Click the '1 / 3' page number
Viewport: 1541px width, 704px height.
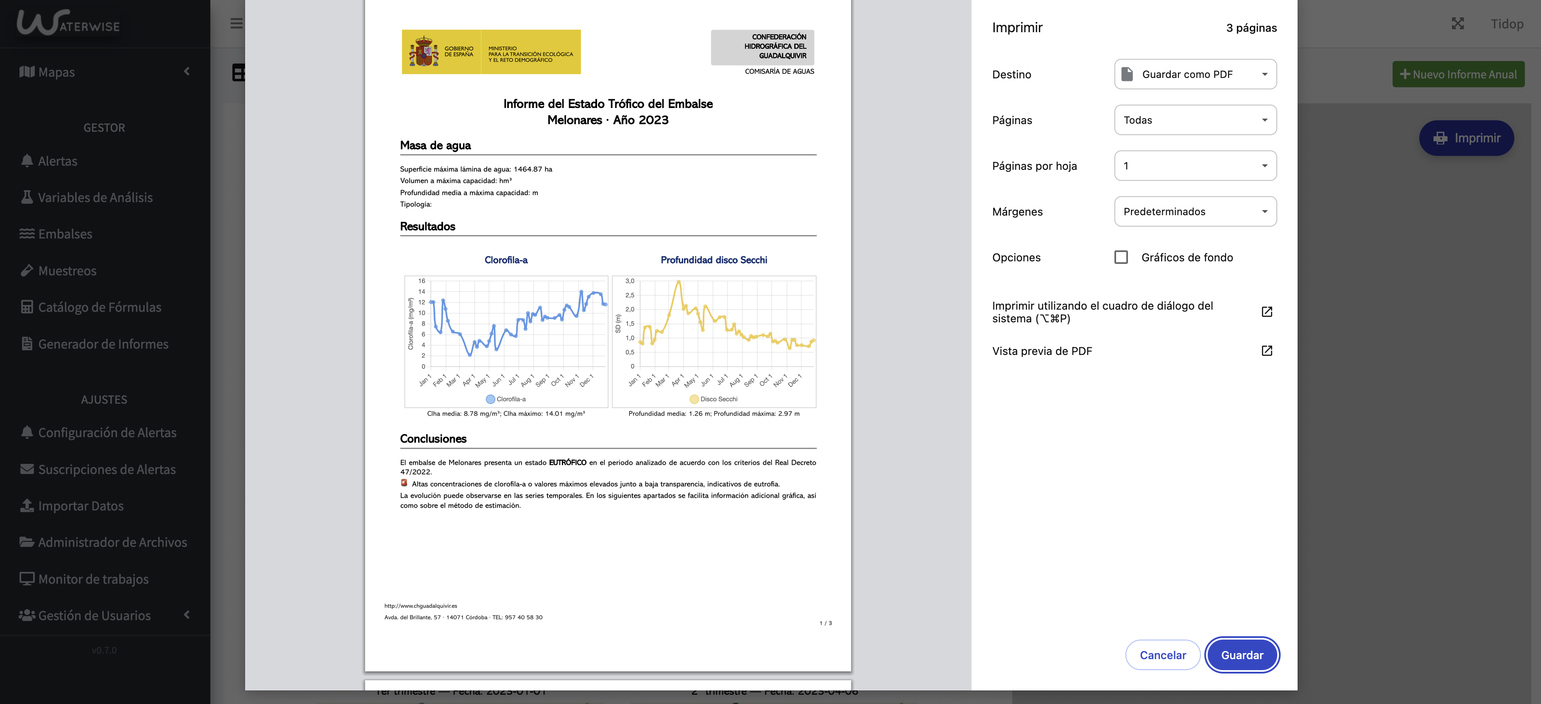point(826,624)
